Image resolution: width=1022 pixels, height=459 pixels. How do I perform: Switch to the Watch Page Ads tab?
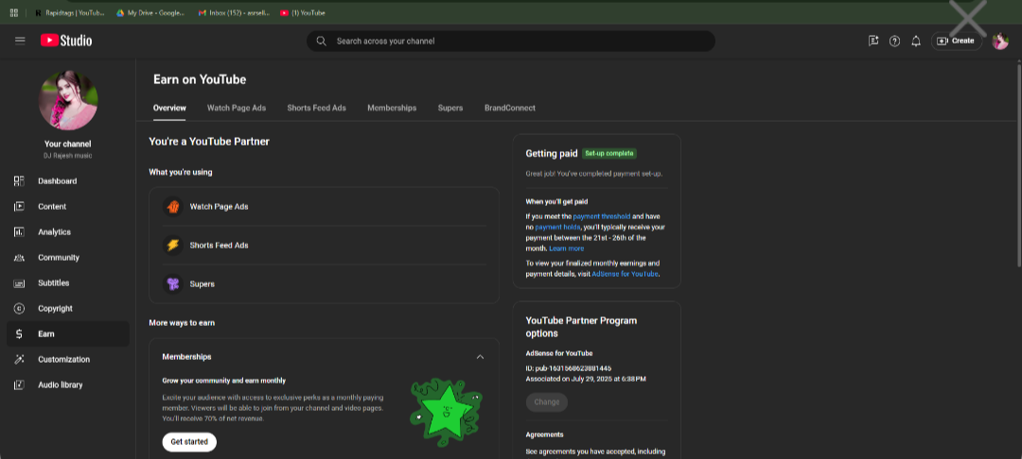pyautogui.click(x=237, y=108)
